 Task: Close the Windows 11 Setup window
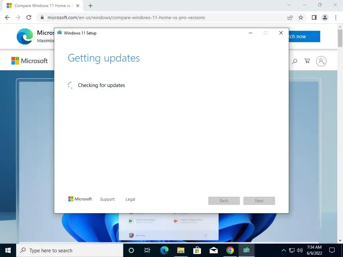pos(281,33)
